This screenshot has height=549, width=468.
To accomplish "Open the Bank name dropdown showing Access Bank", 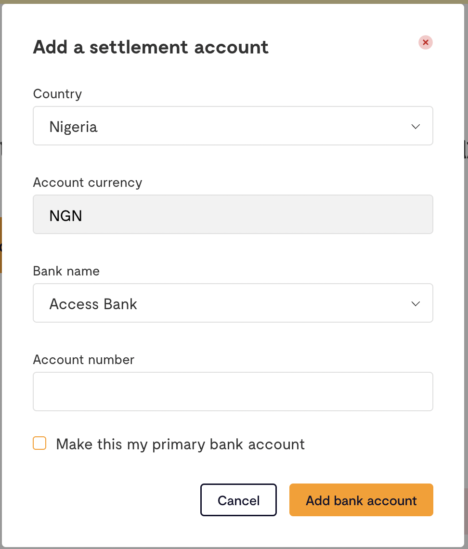I will [x=233, y=303].
